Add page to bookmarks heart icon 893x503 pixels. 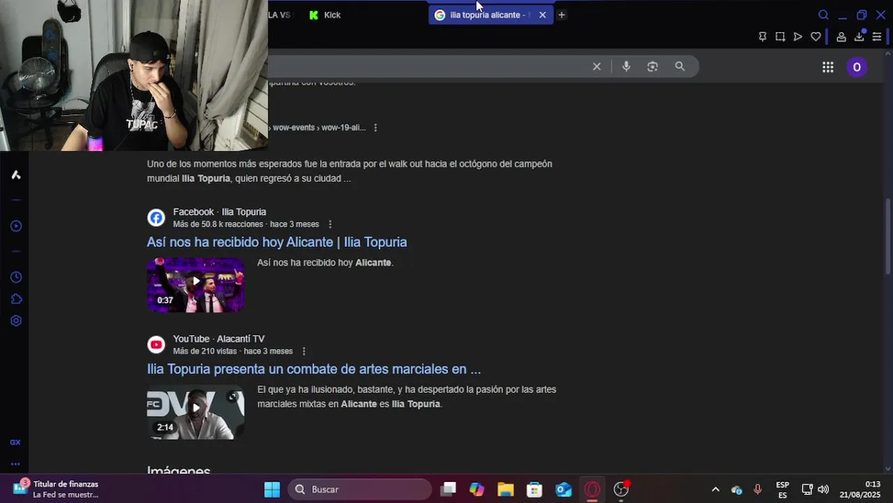pos(815,37)
